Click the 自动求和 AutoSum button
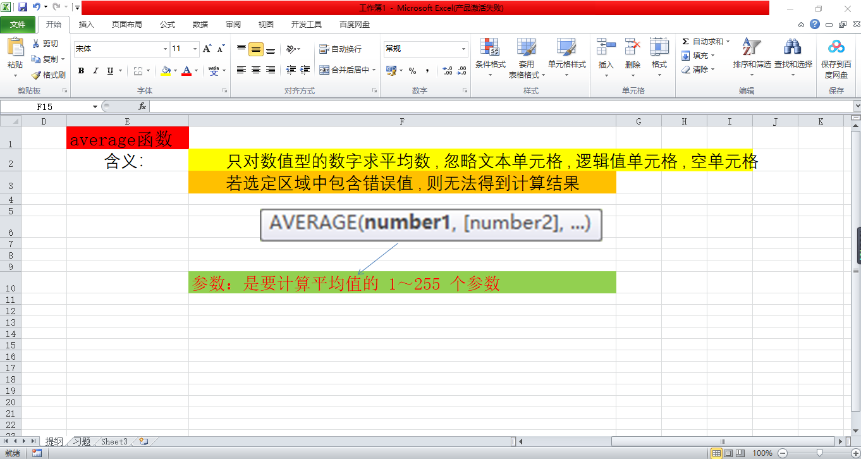This screenshot has width=861, height=459. (x=702, y=41)
